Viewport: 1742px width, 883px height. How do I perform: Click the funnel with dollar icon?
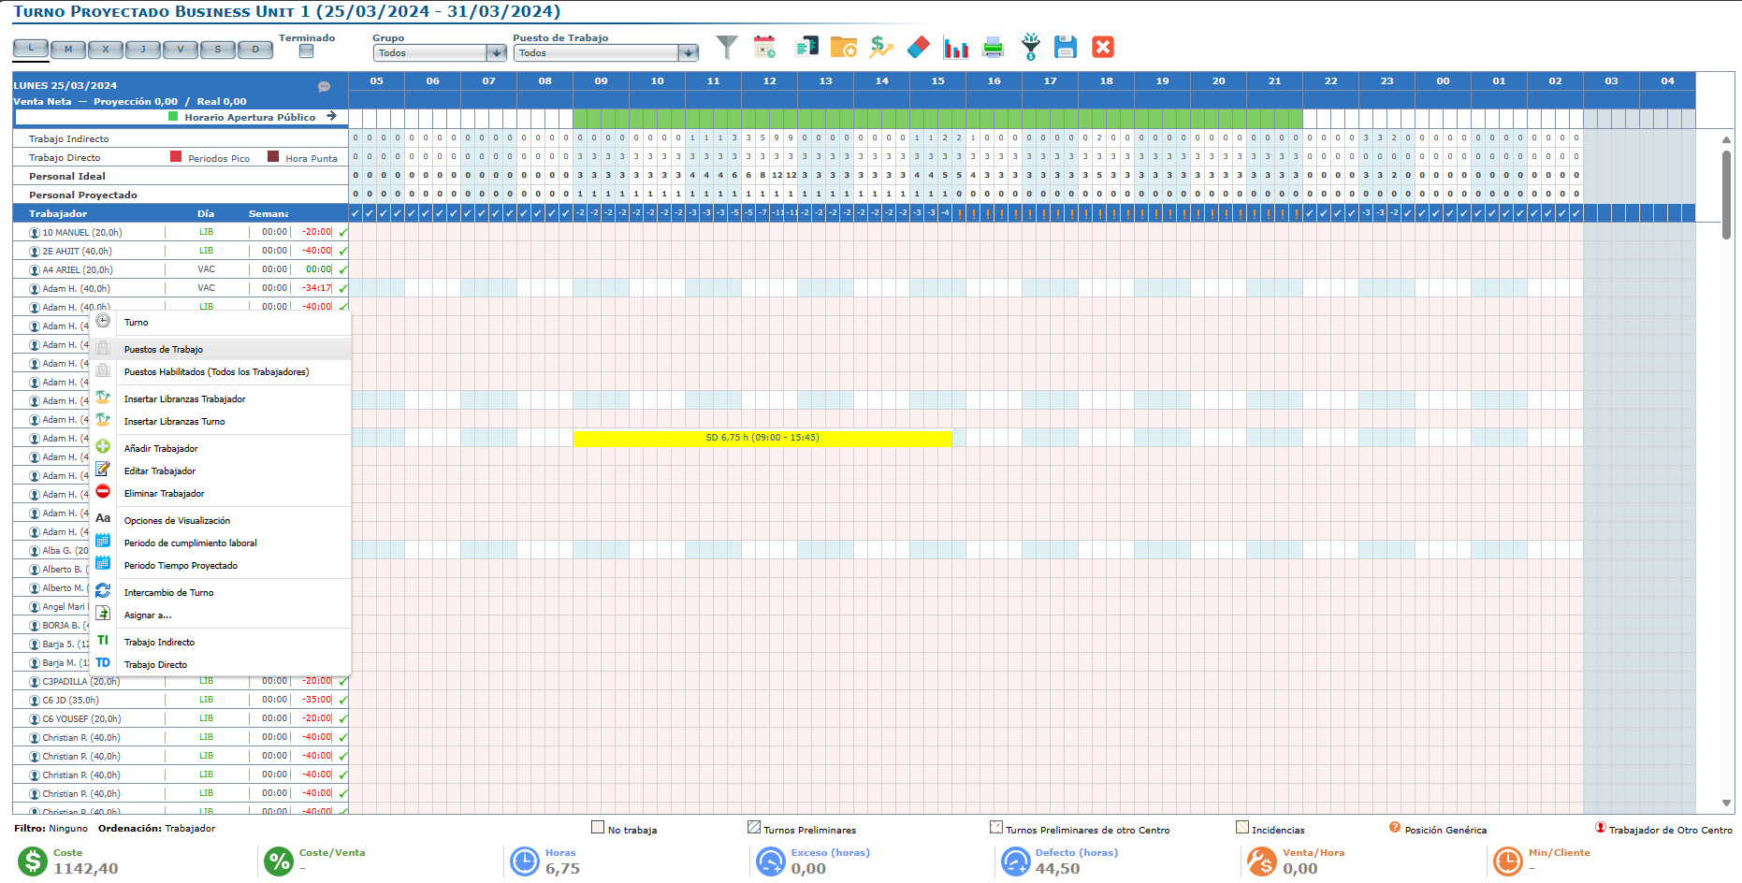[1030, 47]
